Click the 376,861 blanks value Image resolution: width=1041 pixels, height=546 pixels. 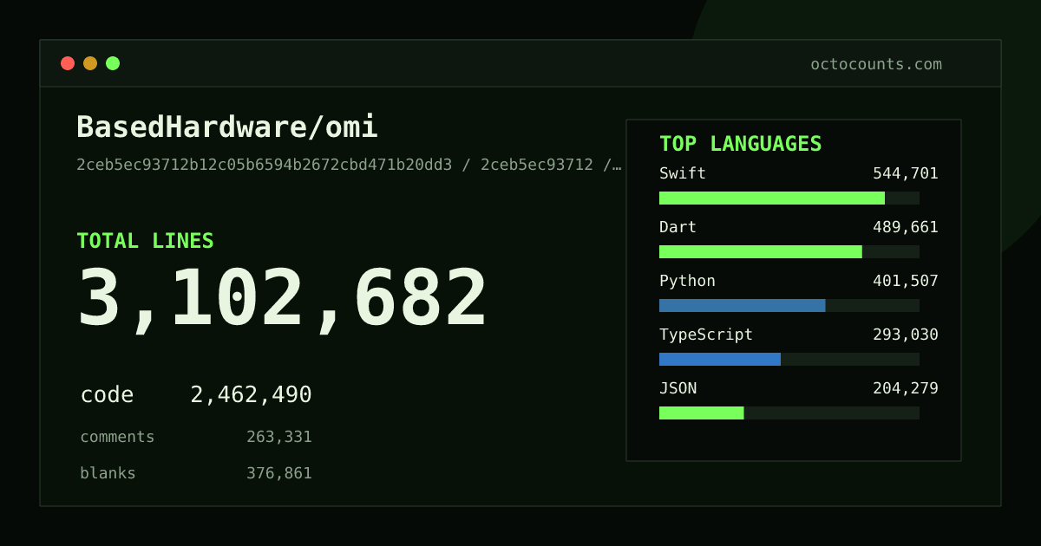pos(279,473)
